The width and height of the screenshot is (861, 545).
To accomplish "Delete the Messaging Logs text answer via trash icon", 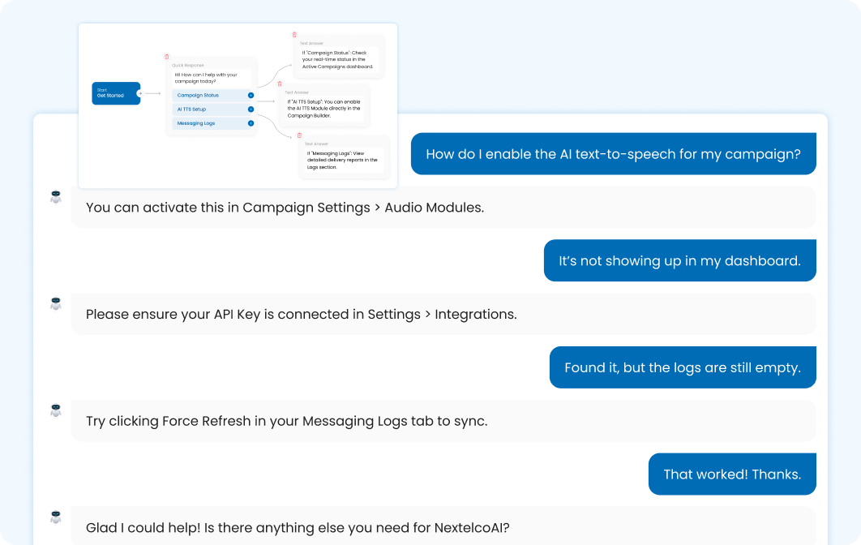I will 299,135.
